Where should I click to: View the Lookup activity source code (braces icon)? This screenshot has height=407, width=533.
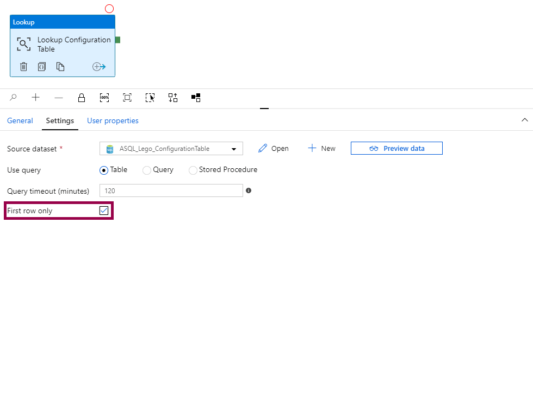[42, 67]
